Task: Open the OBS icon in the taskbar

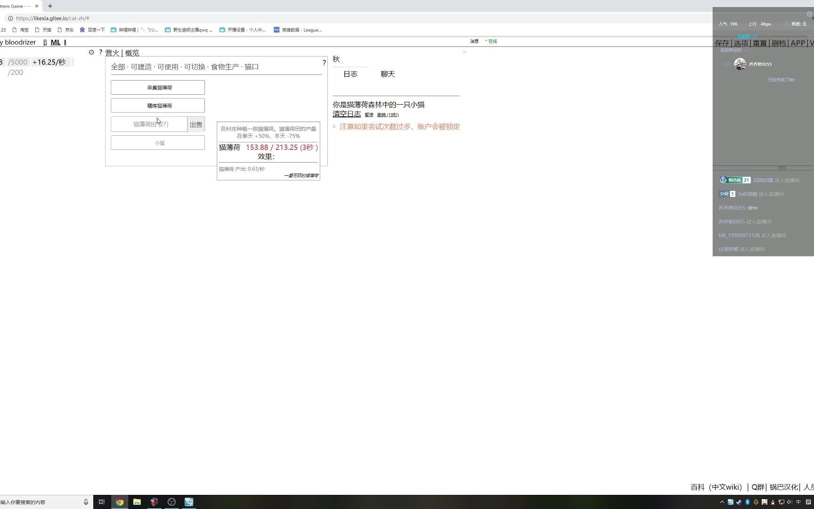Action: 171,502
